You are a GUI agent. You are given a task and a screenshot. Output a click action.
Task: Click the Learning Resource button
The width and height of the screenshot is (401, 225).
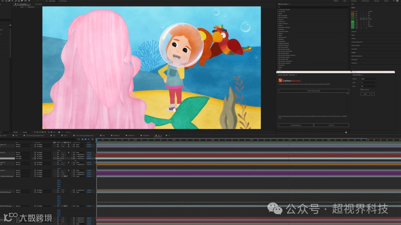[296, 125]
